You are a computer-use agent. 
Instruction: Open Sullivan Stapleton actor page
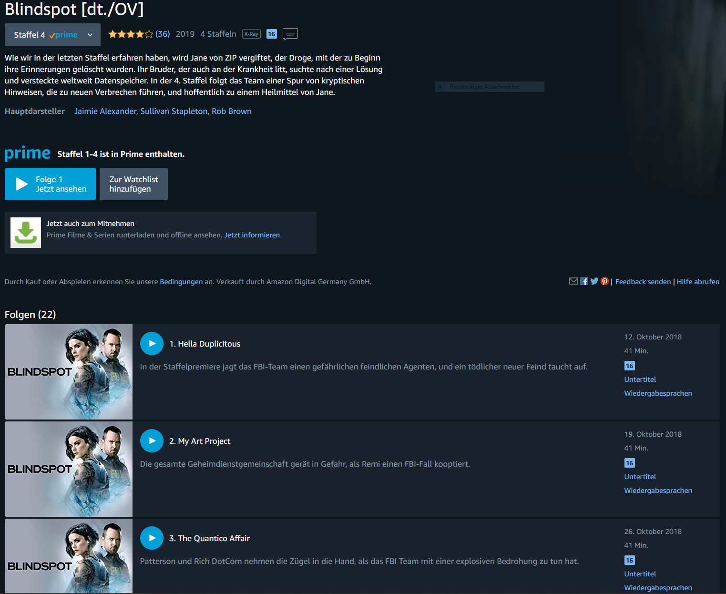click(x=174, y=111)
